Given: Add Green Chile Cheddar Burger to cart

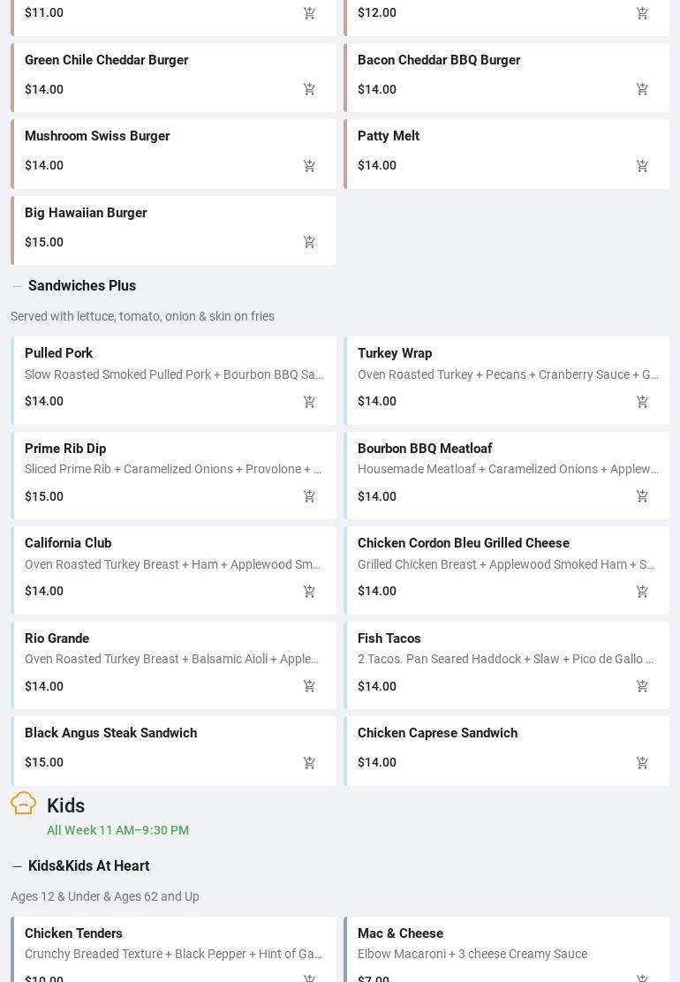Looking at the screenshot, I should coord(309,89).
